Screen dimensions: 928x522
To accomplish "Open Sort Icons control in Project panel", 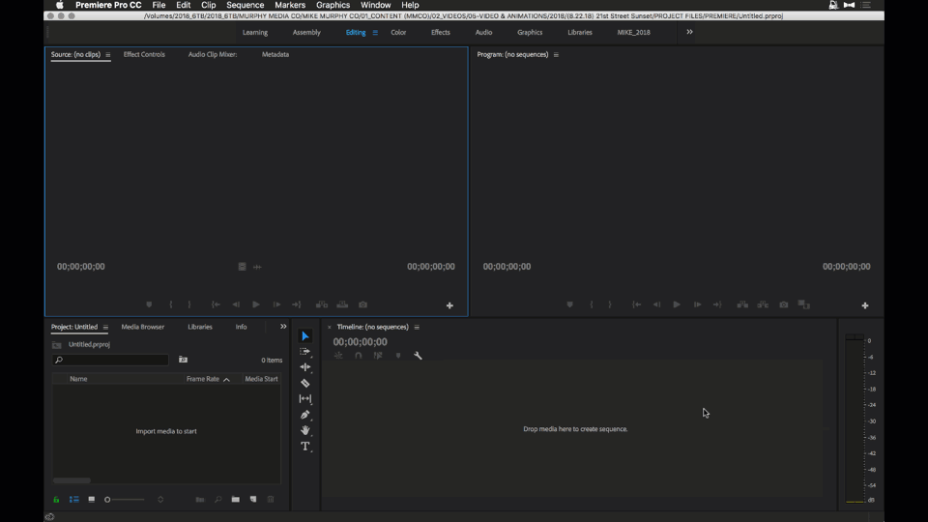I will click(160, 500).
